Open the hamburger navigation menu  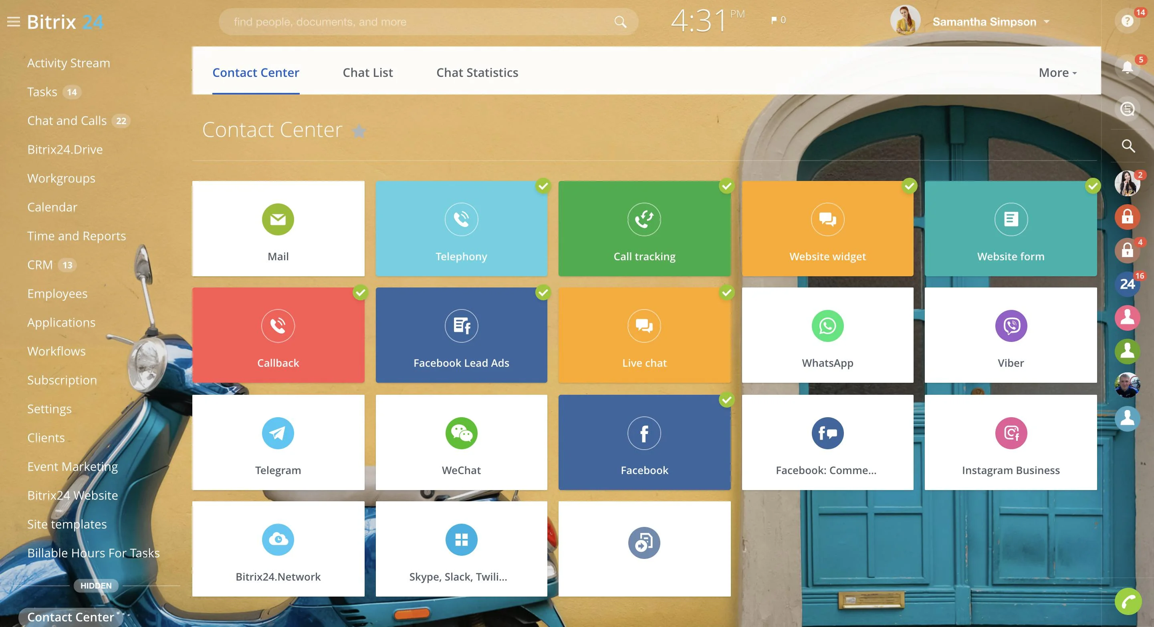(13, 22)
